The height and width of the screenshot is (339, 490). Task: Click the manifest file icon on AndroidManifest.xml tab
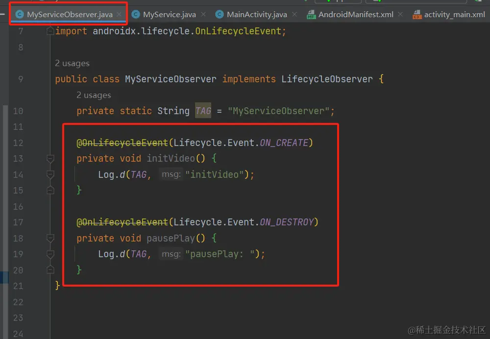[311, 14]
